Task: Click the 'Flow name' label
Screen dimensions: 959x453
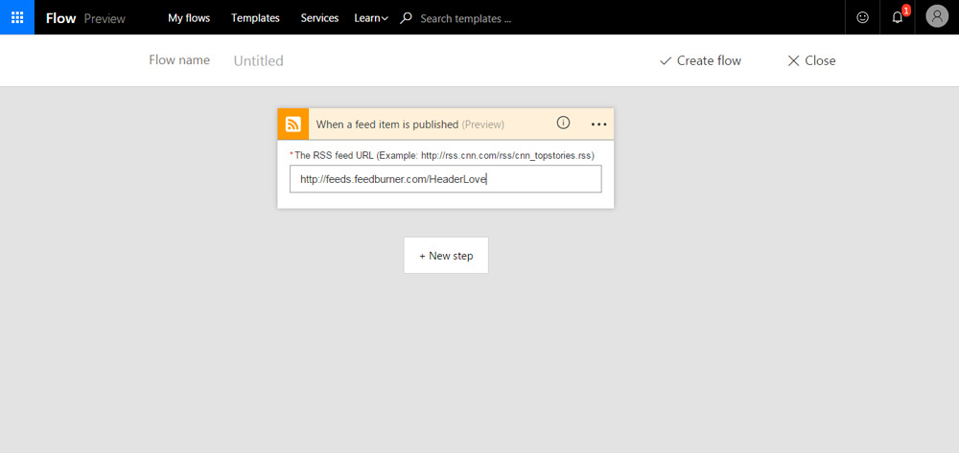Action: 179,59
